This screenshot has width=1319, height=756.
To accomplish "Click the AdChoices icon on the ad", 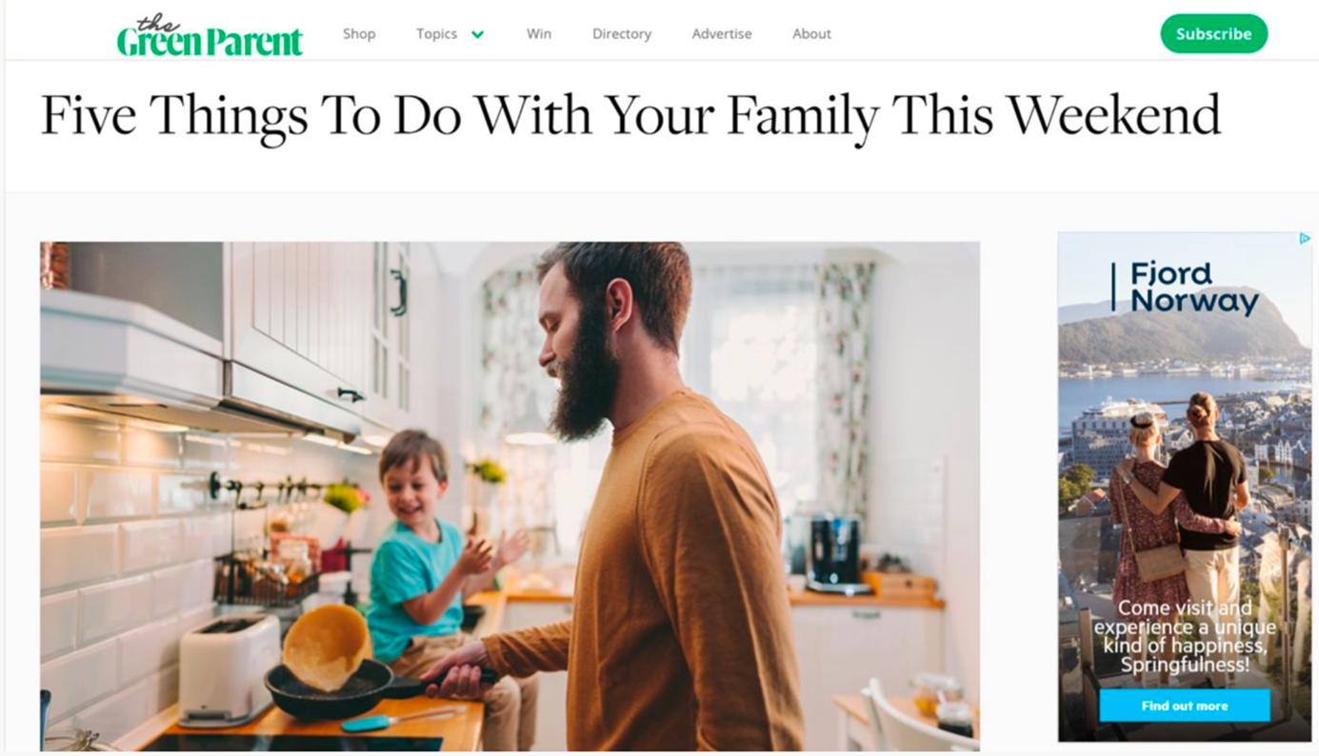I will pos(1305,239).
